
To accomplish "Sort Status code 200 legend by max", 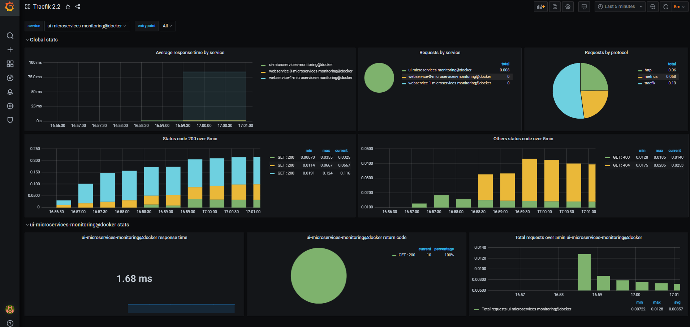I will (326, 151).
